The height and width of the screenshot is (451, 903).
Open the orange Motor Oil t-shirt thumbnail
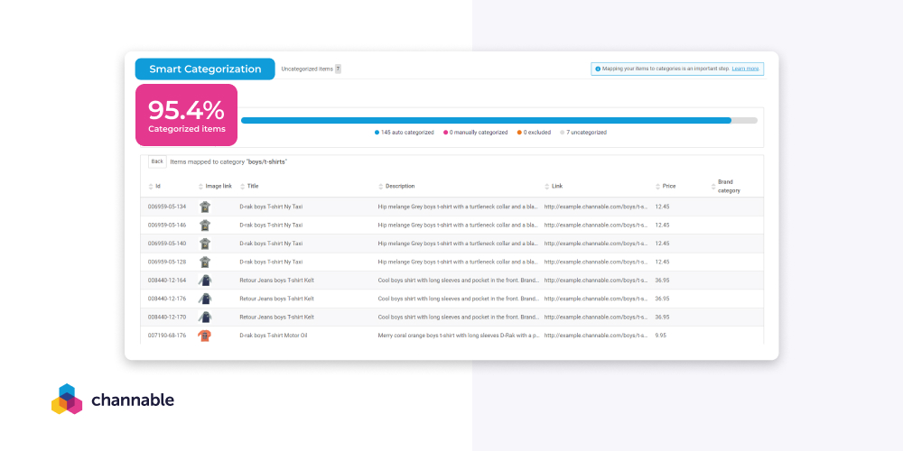205,336
